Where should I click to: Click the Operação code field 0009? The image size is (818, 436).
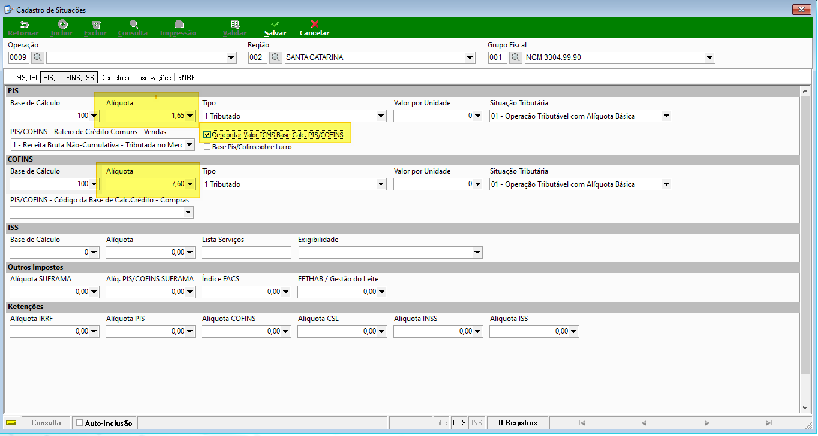pos(19,58)
